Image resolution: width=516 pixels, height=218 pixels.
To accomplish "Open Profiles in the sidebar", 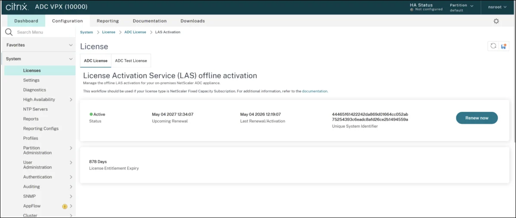I will coord(31,138).
